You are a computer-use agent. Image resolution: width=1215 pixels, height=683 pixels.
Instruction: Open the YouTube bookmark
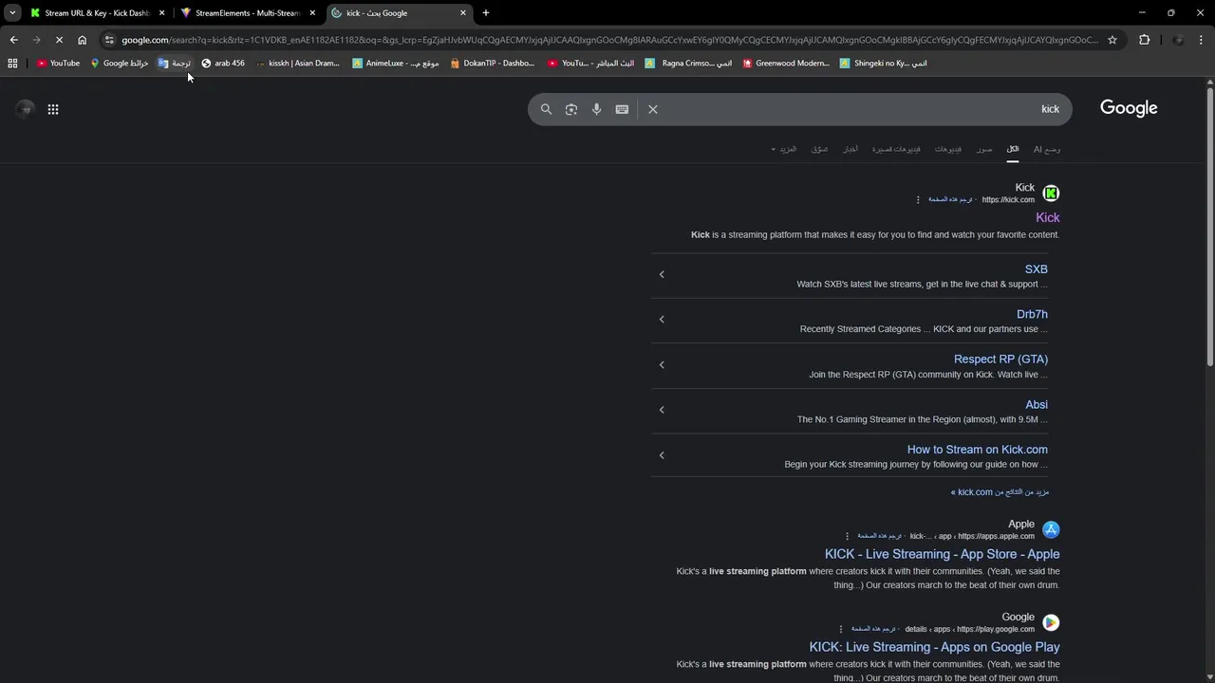(x=58, y=64)
